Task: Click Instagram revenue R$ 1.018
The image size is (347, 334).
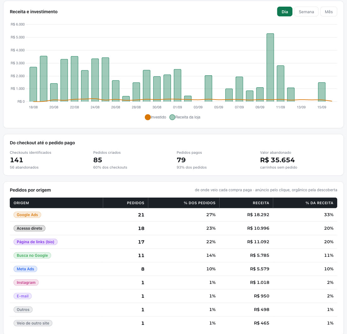Action: [260, 283]
